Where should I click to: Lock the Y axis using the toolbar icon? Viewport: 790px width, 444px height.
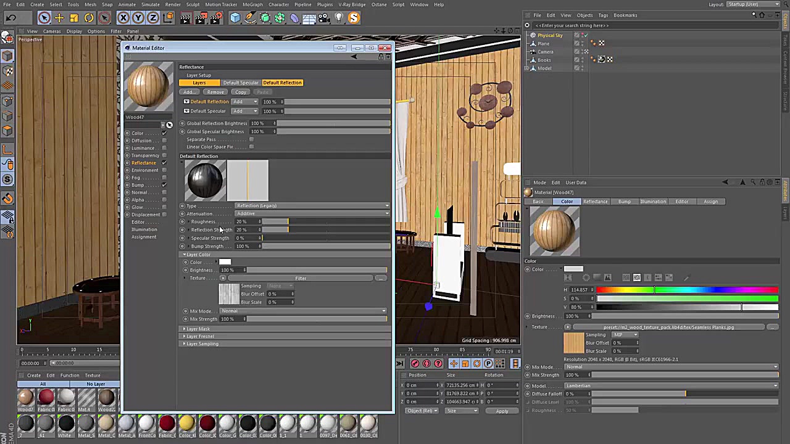137,17
